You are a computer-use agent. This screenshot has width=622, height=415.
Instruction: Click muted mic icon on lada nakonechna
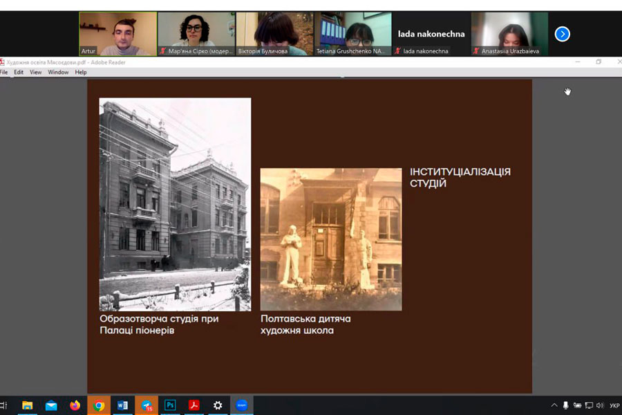pos(397,50)
